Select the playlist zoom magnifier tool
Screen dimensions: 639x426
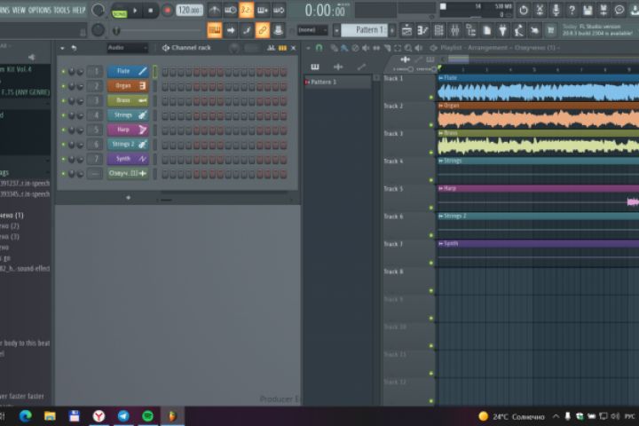click(408, 48)
